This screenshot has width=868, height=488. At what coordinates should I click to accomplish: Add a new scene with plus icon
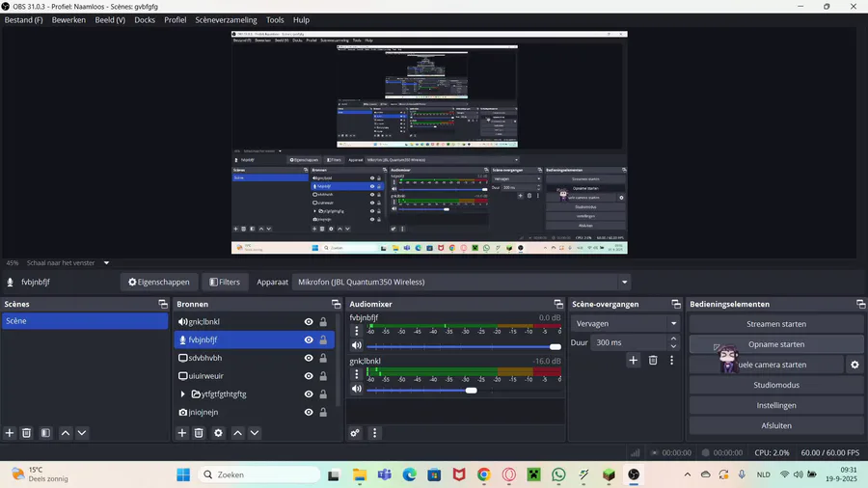(x=10, y=433)
